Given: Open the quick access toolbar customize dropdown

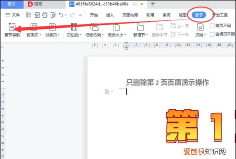Looking at the screenshot, I should click(81, 15).
